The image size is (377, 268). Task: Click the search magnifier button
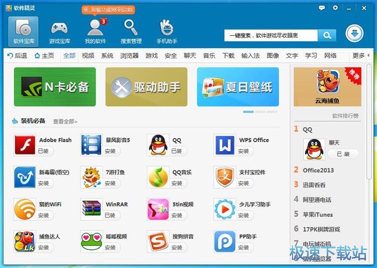327,35
